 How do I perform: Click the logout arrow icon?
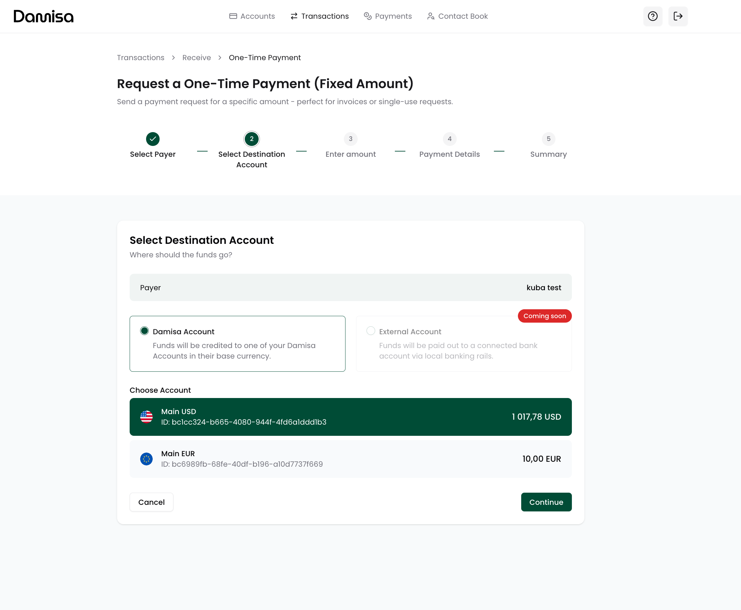pyautogui.click(x=678, y=16)
